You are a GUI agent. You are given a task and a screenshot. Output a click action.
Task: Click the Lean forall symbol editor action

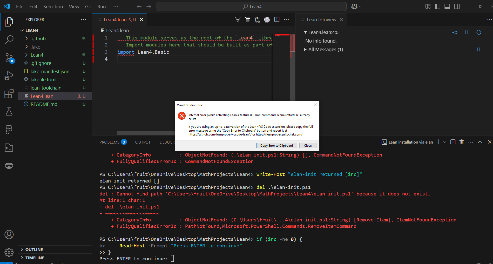pyautogui.click(x=238, y=20)
